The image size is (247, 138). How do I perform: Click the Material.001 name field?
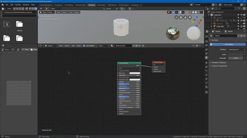coord(123,46)
